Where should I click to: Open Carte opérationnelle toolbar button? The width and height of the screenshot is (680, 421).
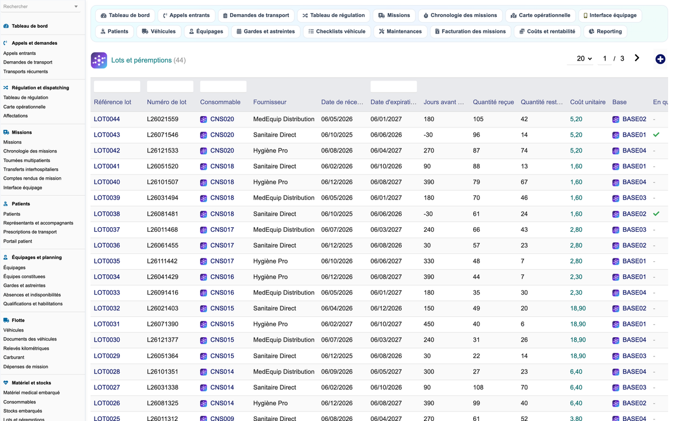[540, 15]
